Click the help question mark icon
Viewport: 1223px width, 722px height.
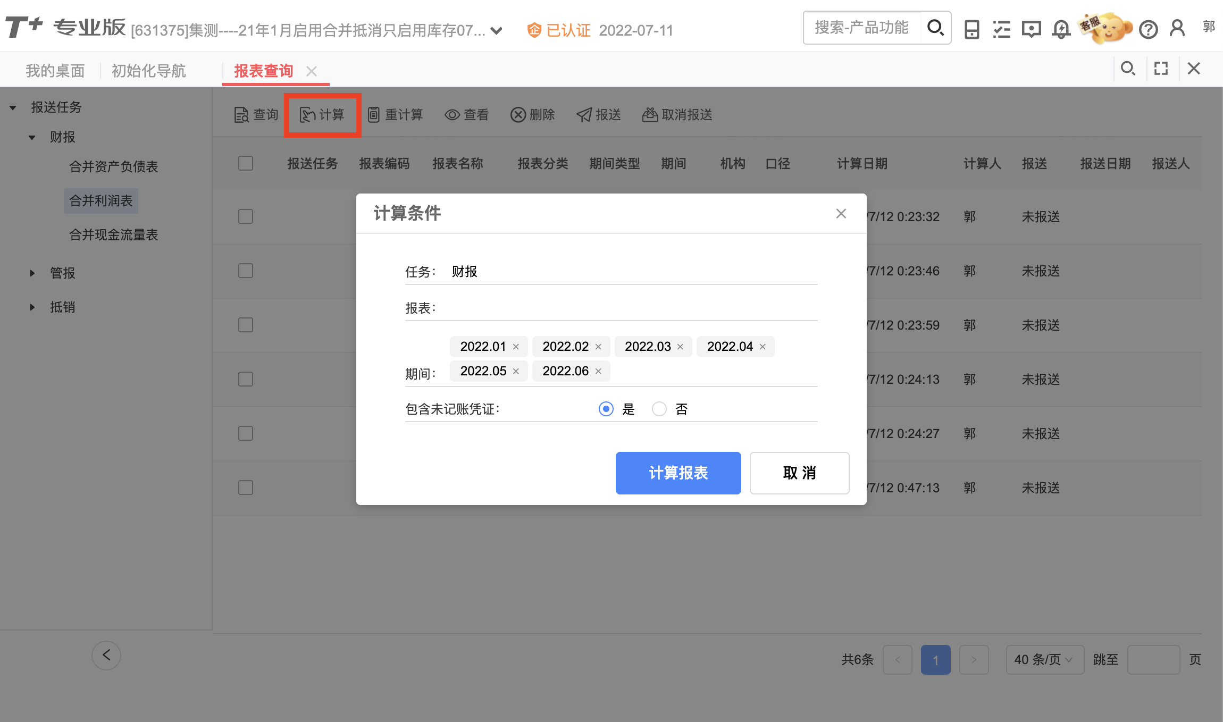(x=1148, y=29)
